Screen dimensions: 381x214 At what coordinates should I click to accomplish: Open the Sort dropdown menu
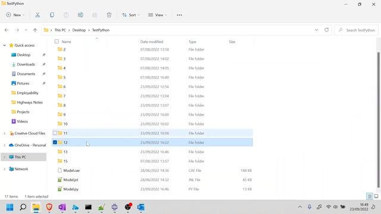coord(131,15)
